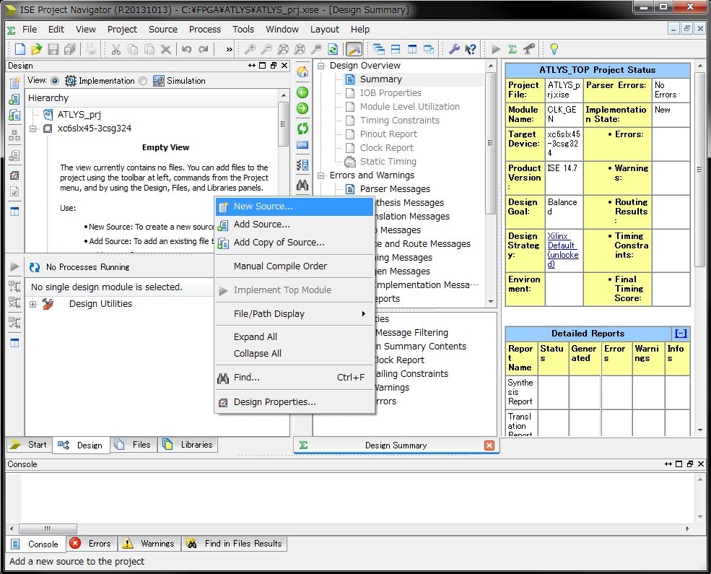711x574 pixels.
Task: Click the Cascade windows toolbar icon
Action: click(x=379, y=49)
